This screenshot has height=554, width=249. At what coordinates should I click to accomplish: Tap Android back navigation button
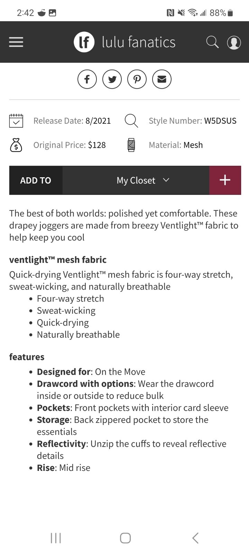195,538
